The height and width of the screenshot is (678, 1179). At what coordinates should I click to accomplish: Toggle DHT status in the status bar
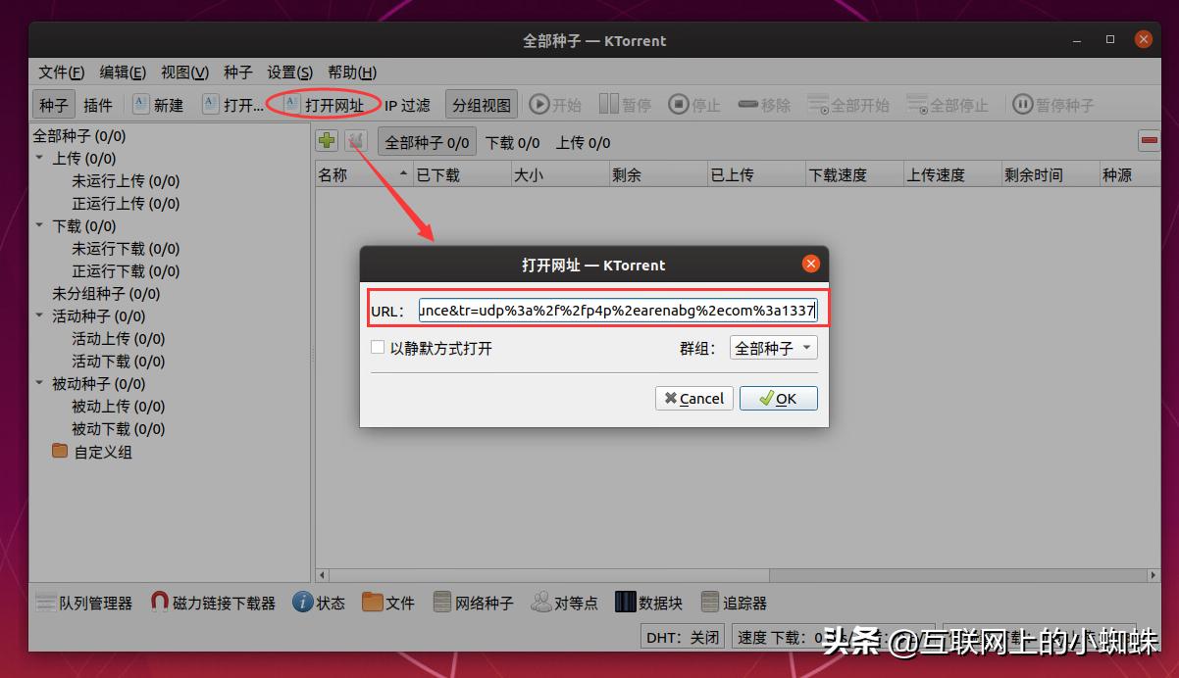681,636
